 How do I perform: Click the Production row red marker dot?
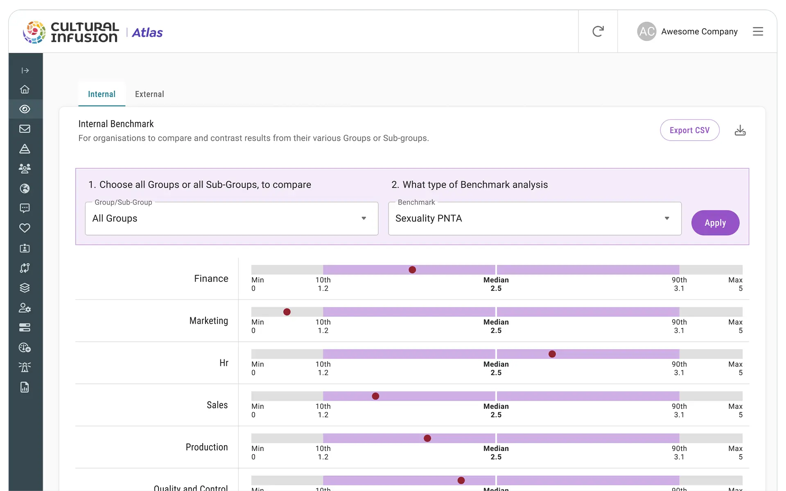tap(427, 438)
